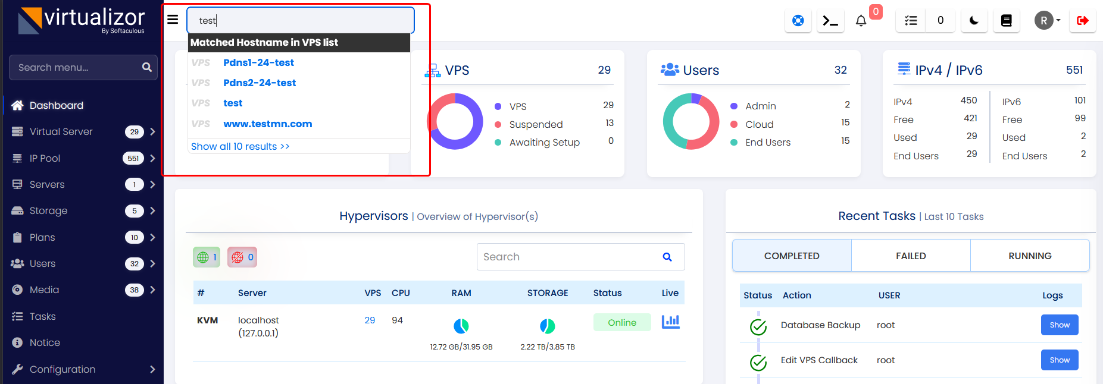
Task: Open the user profile dropdown
Action: pyautogui.click(x=1047, y=21)
